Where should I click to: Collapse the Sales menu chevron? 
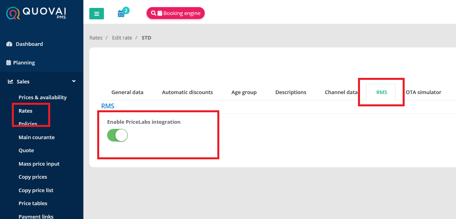click(x=73, y=81)
